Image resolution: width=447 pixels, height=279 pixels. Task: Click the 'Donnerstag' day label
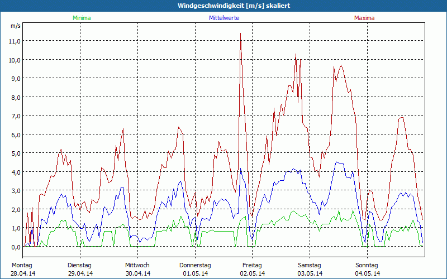[x=195, y=266]
